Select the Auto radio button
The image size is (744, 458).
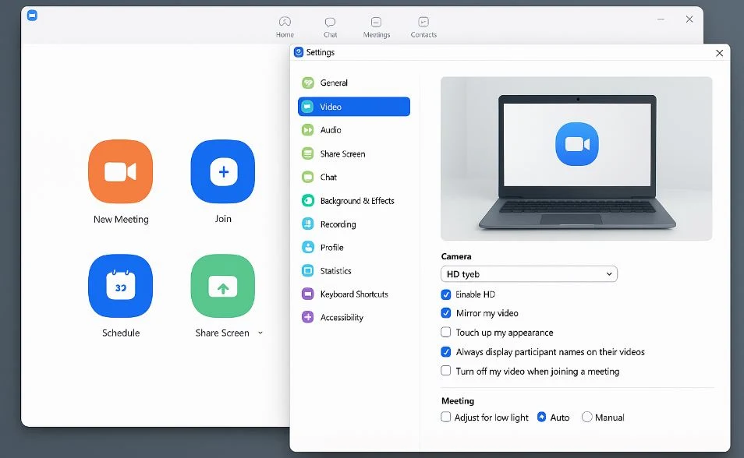(x=541, y=417)
